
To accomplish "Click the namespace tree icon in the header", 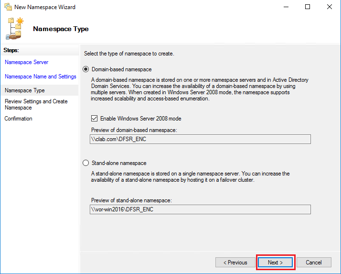I will pyautogui.click(x=15, y=28).
